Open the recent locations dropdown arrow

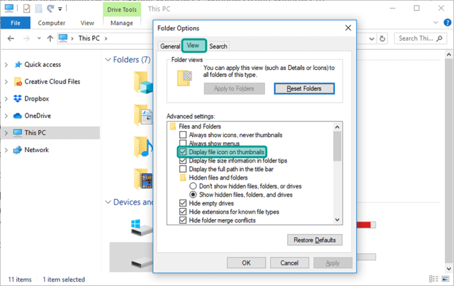[x=39, y=38]
